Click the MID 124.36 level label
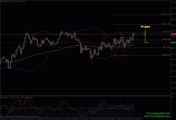 point(167,47)
